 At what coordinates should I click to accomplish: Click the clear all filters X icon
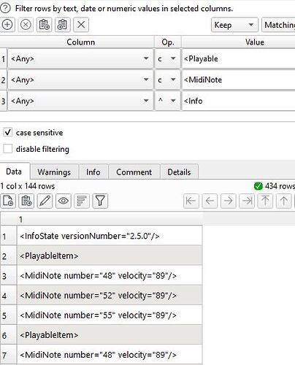pyautogui.click(x=81, y=25)
